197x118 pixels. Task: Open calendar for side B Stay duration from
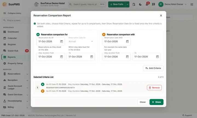[127, 57]
